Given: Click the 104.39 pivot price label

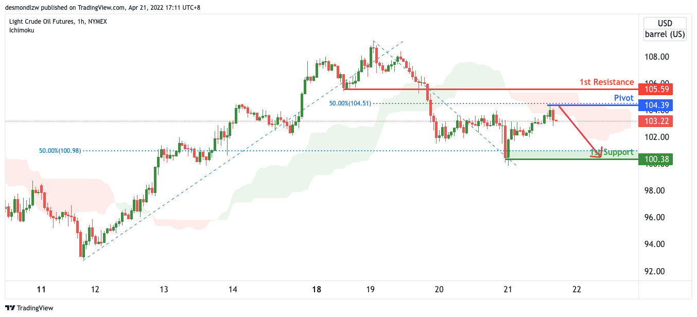Looking at the screenshot, I should click(x=656, y=105).
